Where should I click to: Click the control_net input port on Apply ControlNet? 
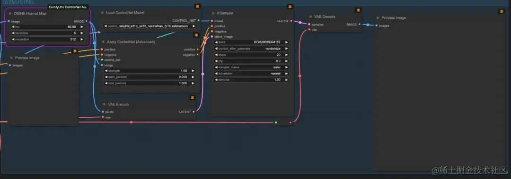102,60
